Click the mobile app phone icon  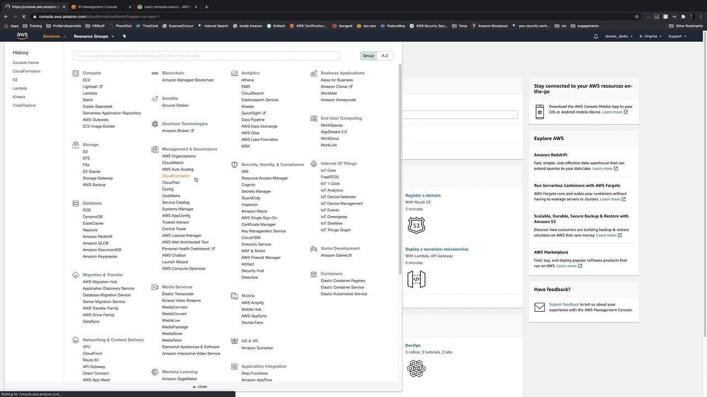(540, 112)
